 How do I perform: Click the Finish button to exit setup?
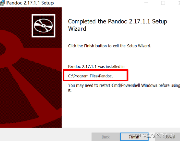click(x=134, y=137)
